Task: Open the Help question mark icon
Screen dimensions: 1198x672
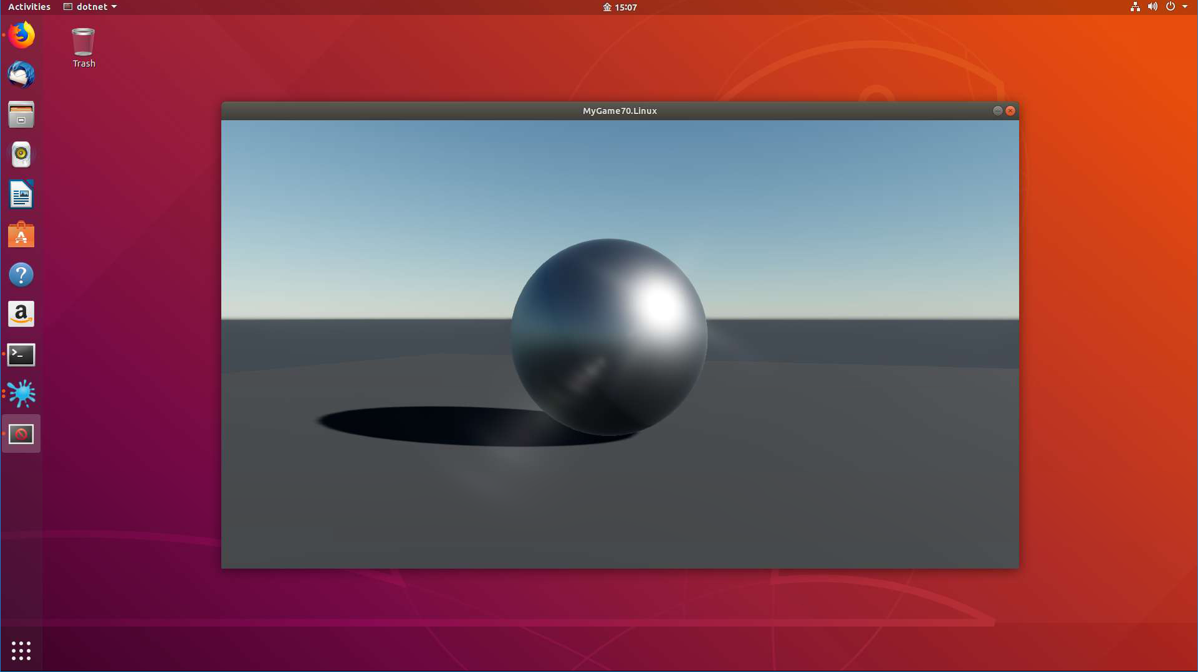Action: tap(21, 275)
